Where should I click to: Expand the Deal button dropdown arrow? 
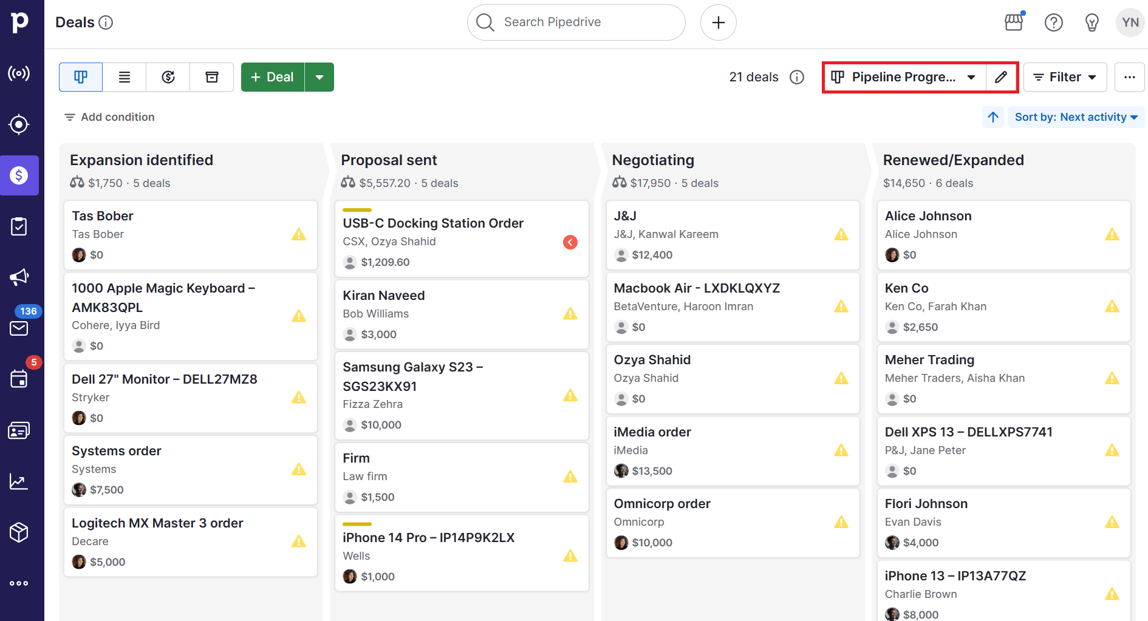[319, 77]
